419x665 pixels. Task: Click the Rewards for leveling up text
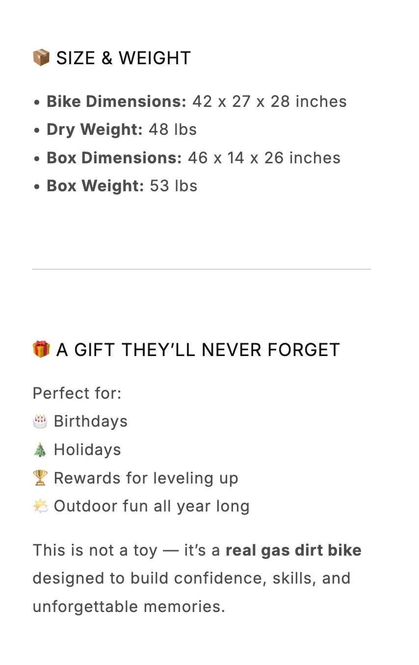[146, 478]
